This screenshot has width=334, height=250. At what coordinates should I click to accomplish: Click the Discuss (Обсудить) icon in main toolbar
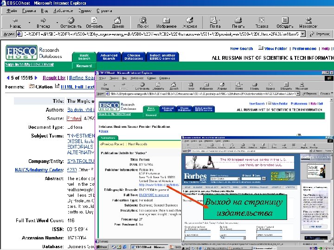point(285,23)
